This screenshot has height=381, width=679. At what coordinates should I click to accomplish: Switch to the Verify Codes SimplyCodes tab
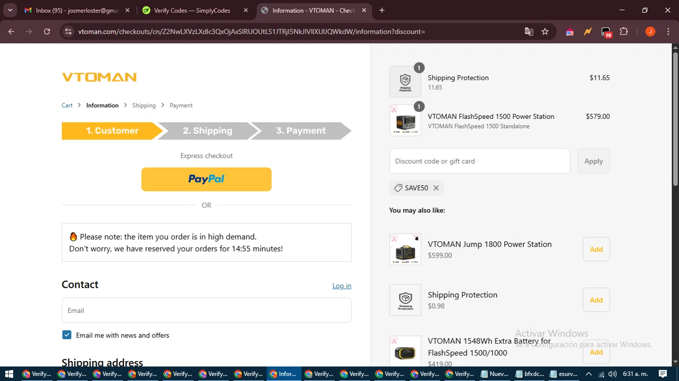(195, 10)
